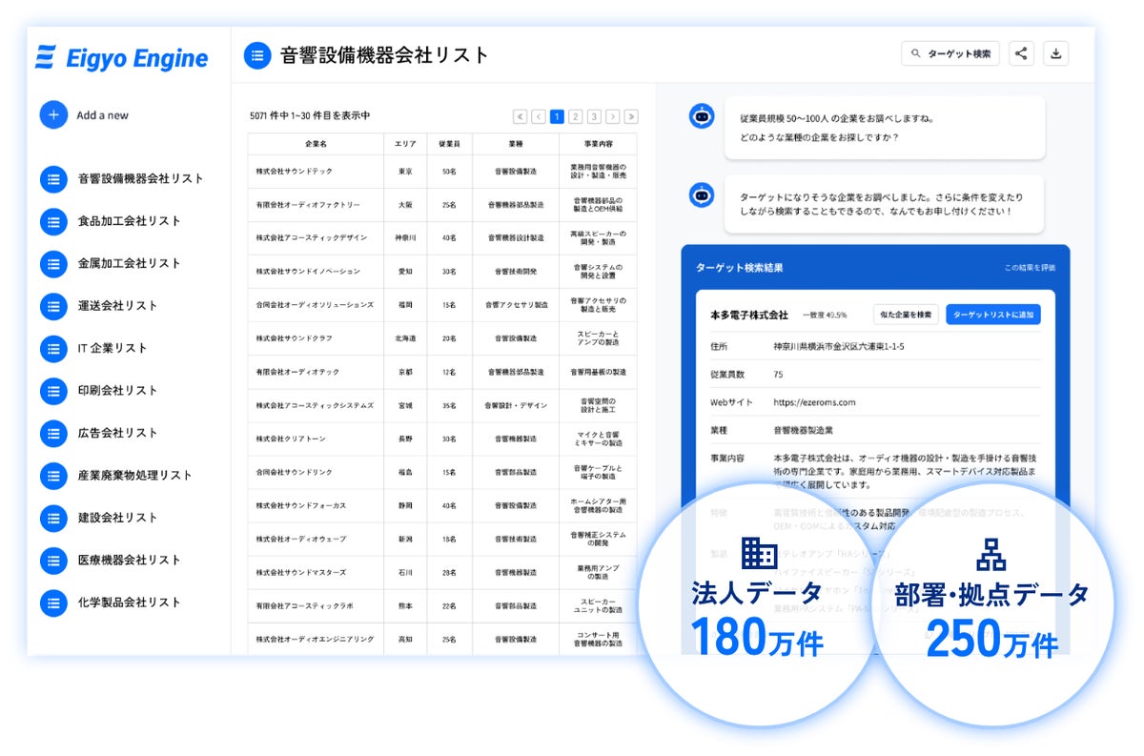The width and height of the screenshot is (1144, 756).
Task: Click the 有限会社アコースティックラボ row
Action: point(442,605)
